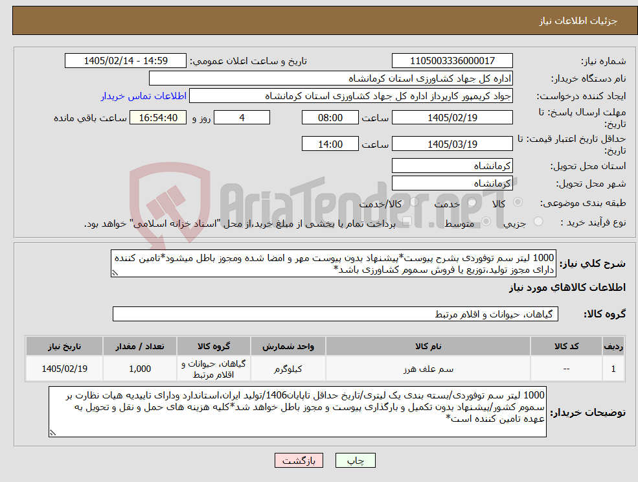Click the شرح کلی نیاز label
Screen dimensions: 638x482
[x=593, y=264]
